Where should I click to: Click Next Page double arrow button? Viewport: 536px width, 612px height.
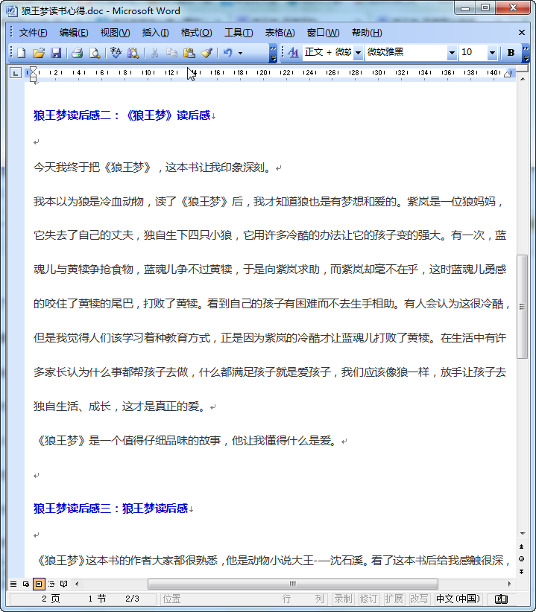pos(521,571)
